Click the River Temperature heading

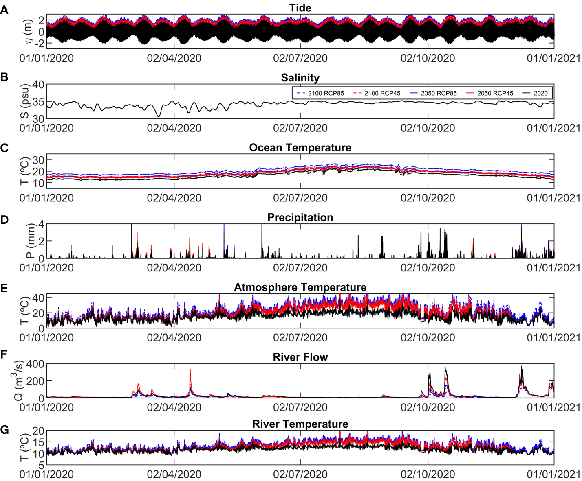[x=300, y=424]
